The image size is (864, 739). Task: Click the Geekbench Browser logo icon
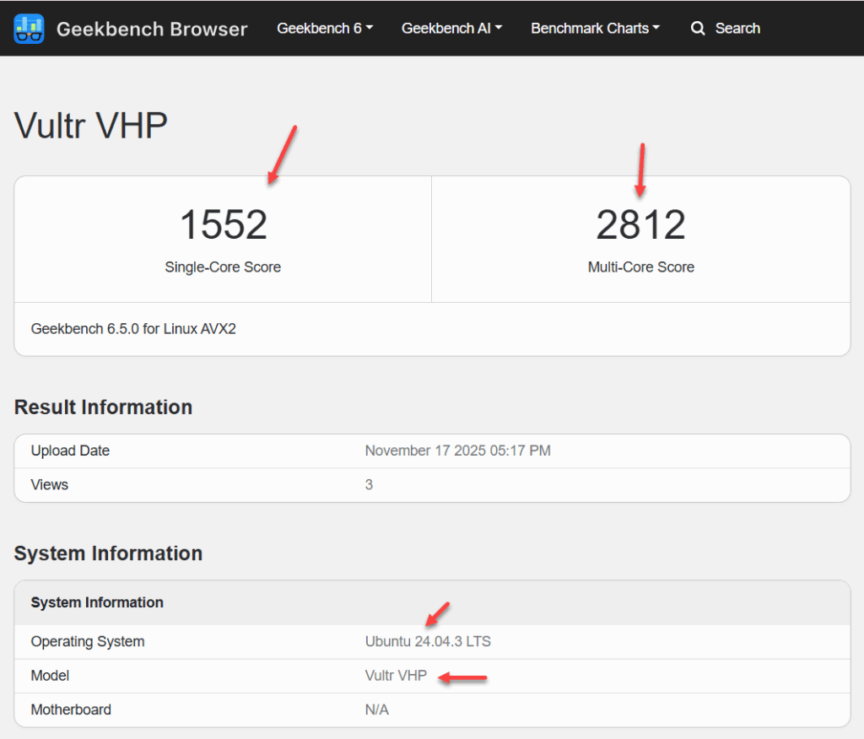click(30, 28)
